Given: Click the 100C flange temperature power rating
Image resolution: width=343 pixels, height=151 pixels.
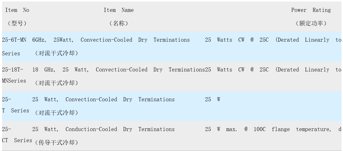Looking at the screenshot, I should 273,129.
